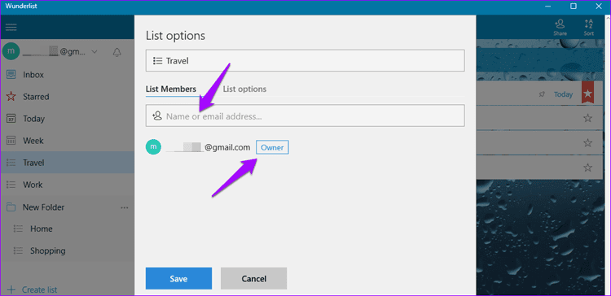Viewport: 611px width, 296px height.
Task: Switch to the List Members tab
Action: click(171, 89)
